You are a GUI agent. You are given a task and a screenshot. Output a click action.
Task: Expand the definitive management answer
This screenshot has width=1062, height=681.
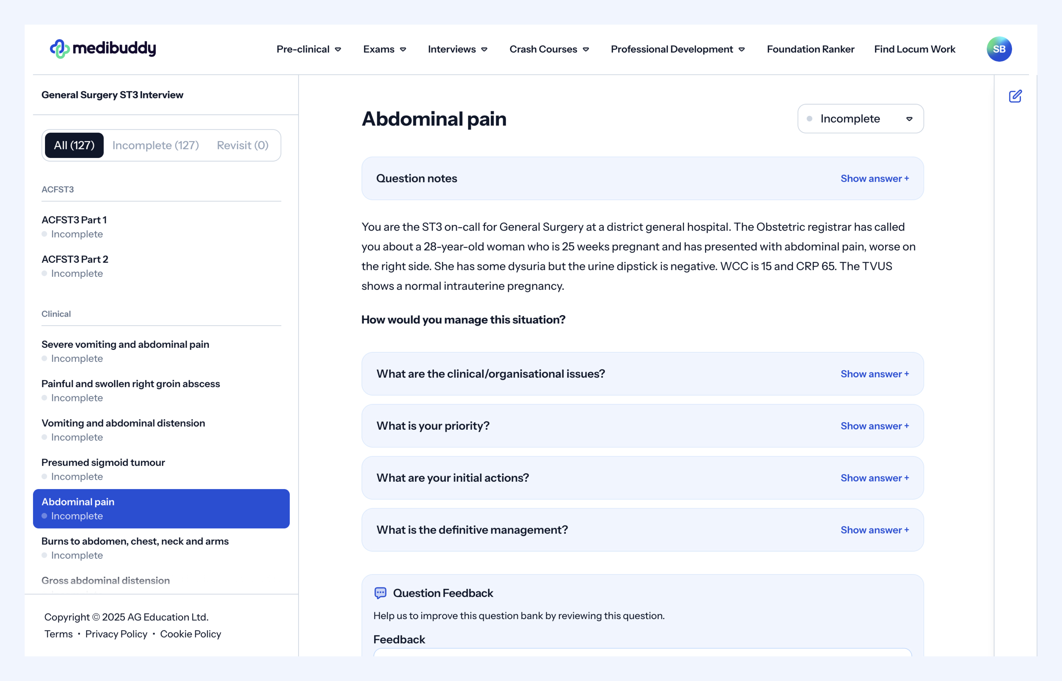click(874, 530)
